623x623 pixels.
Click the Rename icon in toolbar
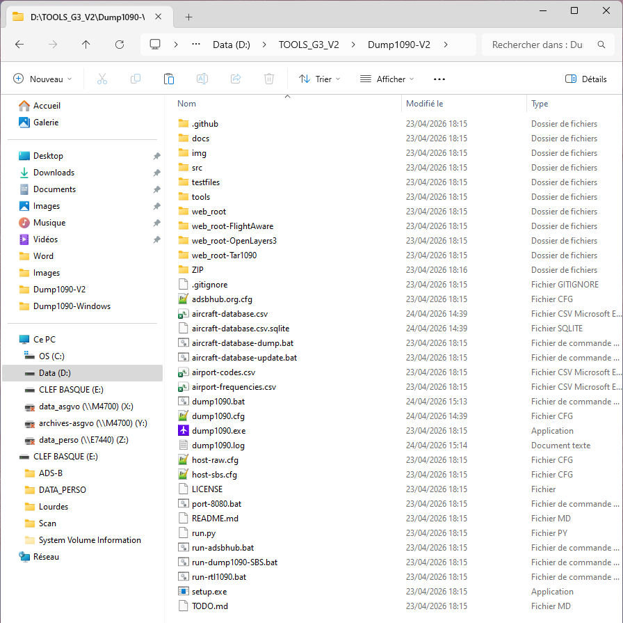[202, 79]
